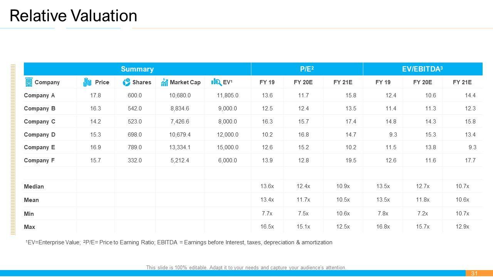Click the bar chart icon beside Market Cap

[x=164, y=82]
